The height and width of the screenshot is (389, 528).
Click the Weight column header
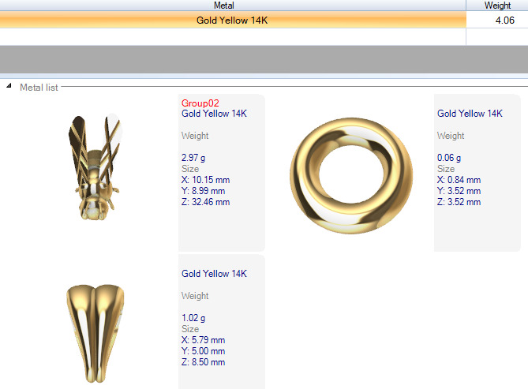[x=497, y=6]
